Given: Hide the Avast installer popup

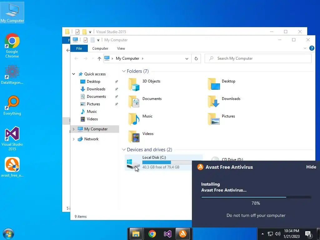Looking at the screenshot, I should tap(311, 167).
